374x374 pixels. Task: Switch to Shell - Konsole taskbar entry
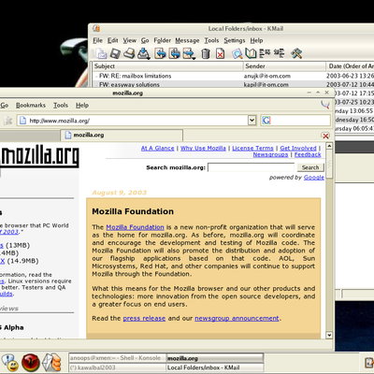117,358
